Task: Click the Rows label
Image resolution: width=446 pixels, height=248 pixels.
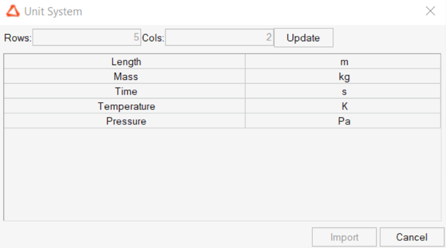Action: pos(18,38)
